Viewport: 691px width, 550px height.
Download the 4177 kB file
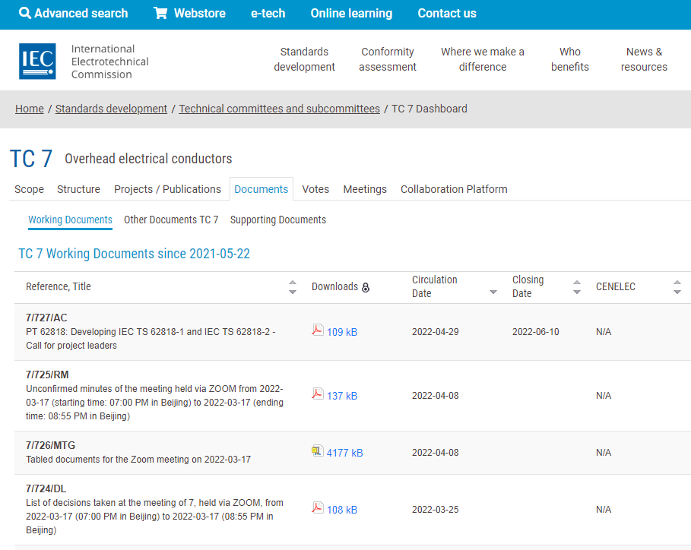coord(344,453)
